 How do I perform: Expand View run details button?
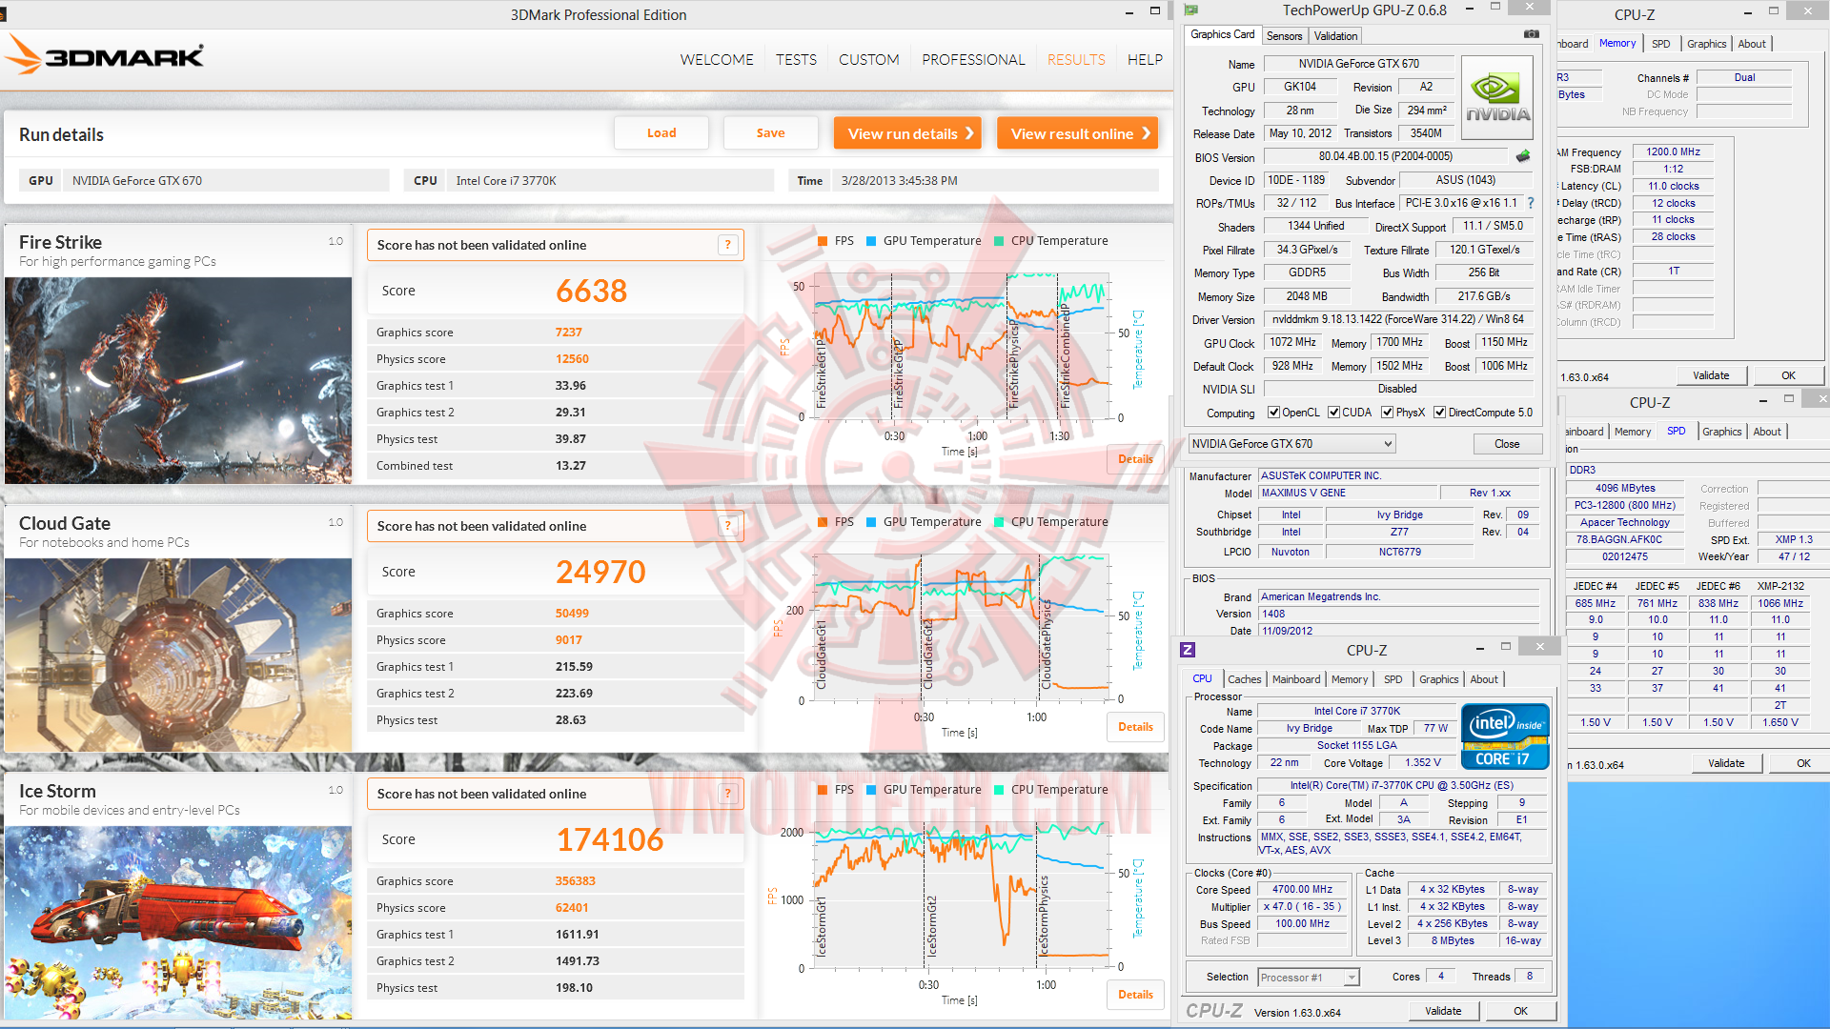[x=909, y=133]
